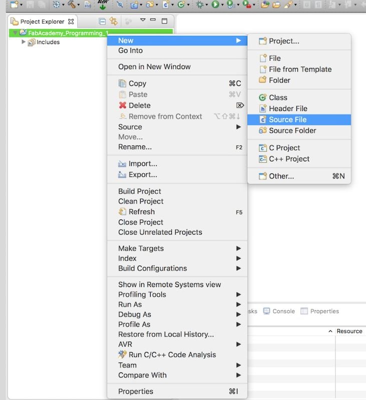The height and width of the screenshot is (400, 366).
Task: Click Run C/C++ Code Analysis
Action: point(177,354)
